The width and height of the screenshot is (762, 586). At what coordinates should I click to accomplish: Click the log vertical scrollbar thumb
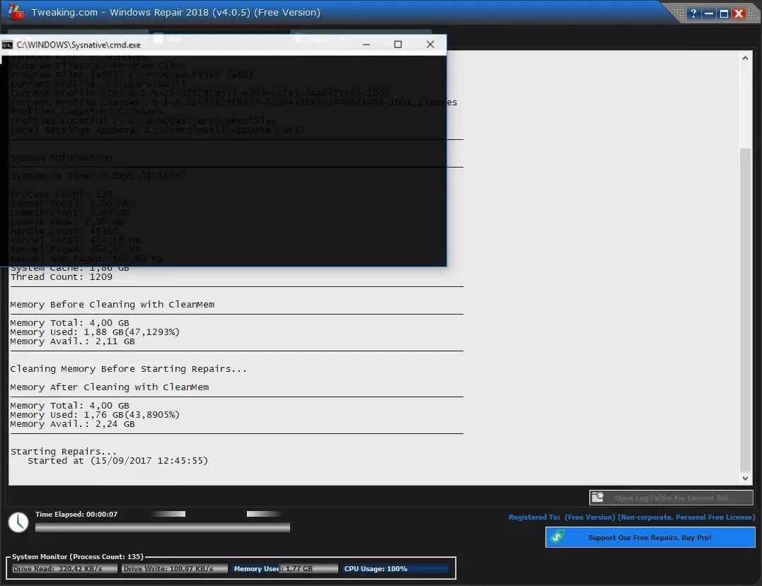point(745,310)
